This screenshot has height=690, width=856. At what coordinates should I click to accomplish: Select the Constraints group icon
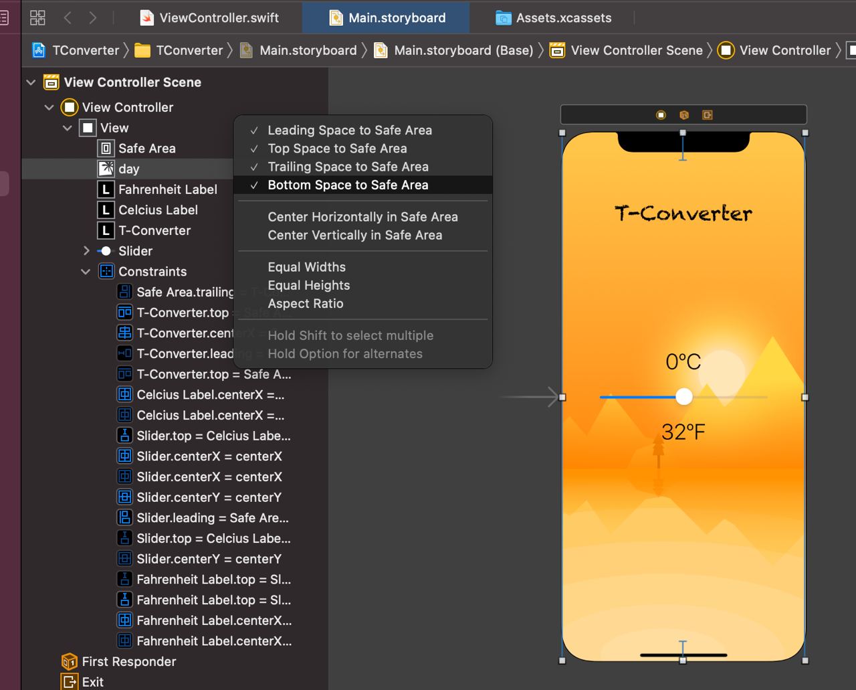106,272
